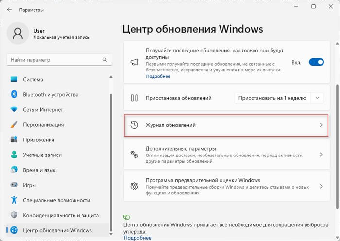340x241 pixels.
Task: Click the Журнал обновлений history clock icon
Action: [135, 125]
